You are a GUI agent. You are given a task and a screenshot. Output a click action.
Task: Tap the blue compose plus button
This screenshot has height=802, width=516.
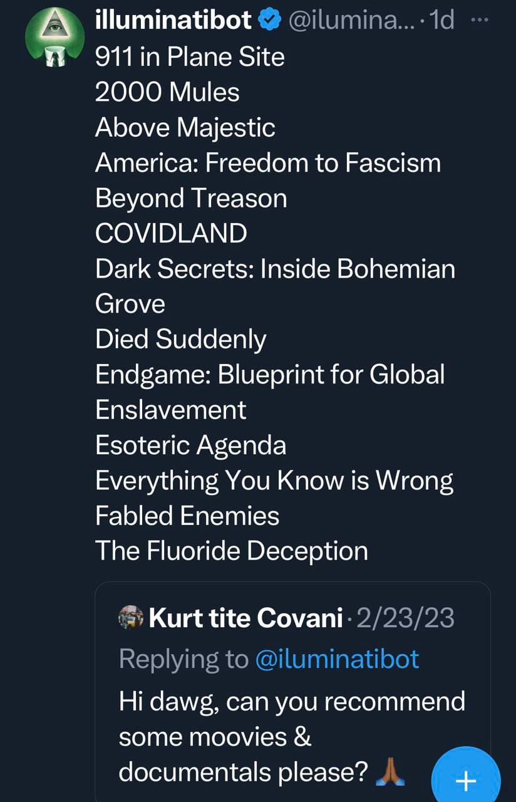(467, 780)
